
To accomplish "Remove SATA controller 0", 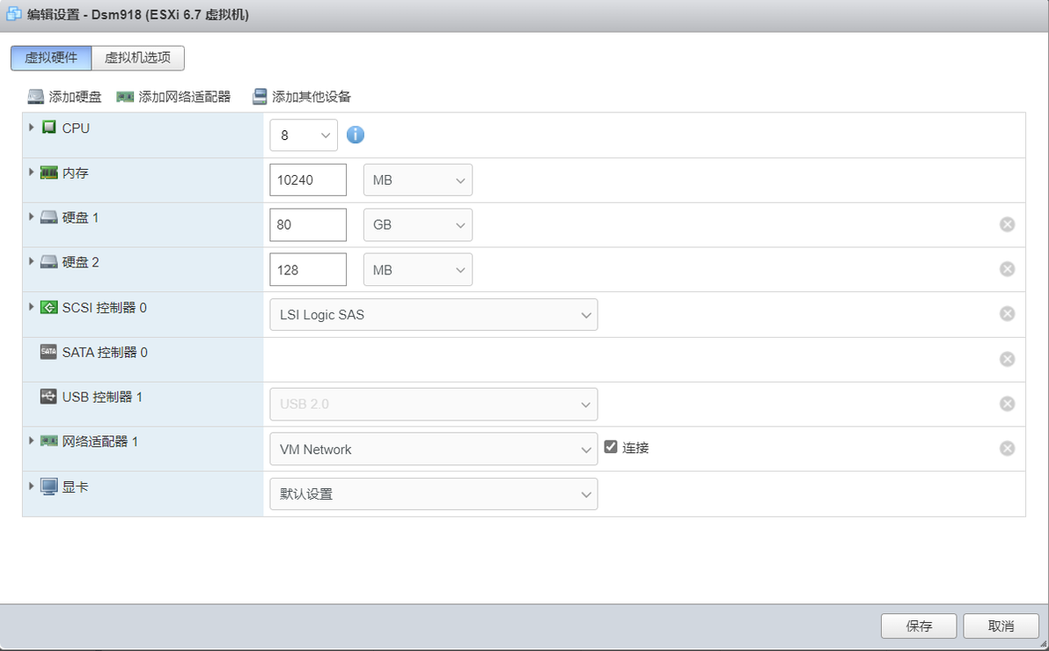I will [1007, 359].
